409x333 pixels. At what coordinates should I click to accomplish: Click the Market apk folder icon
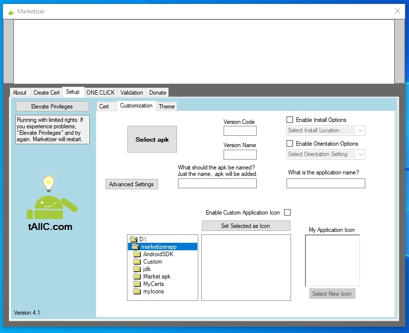pos(137,277)
